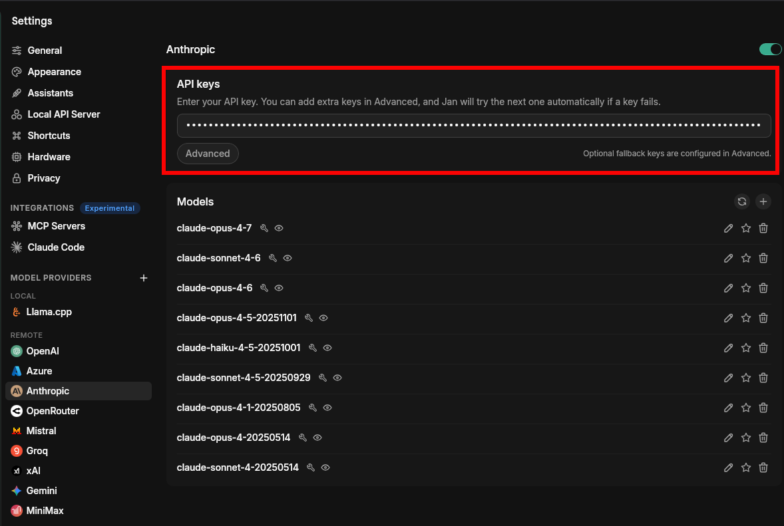Edit the claude-sonnet-4-6 model
The height and width of the screenshot is (526, 784).
point(729,258)
